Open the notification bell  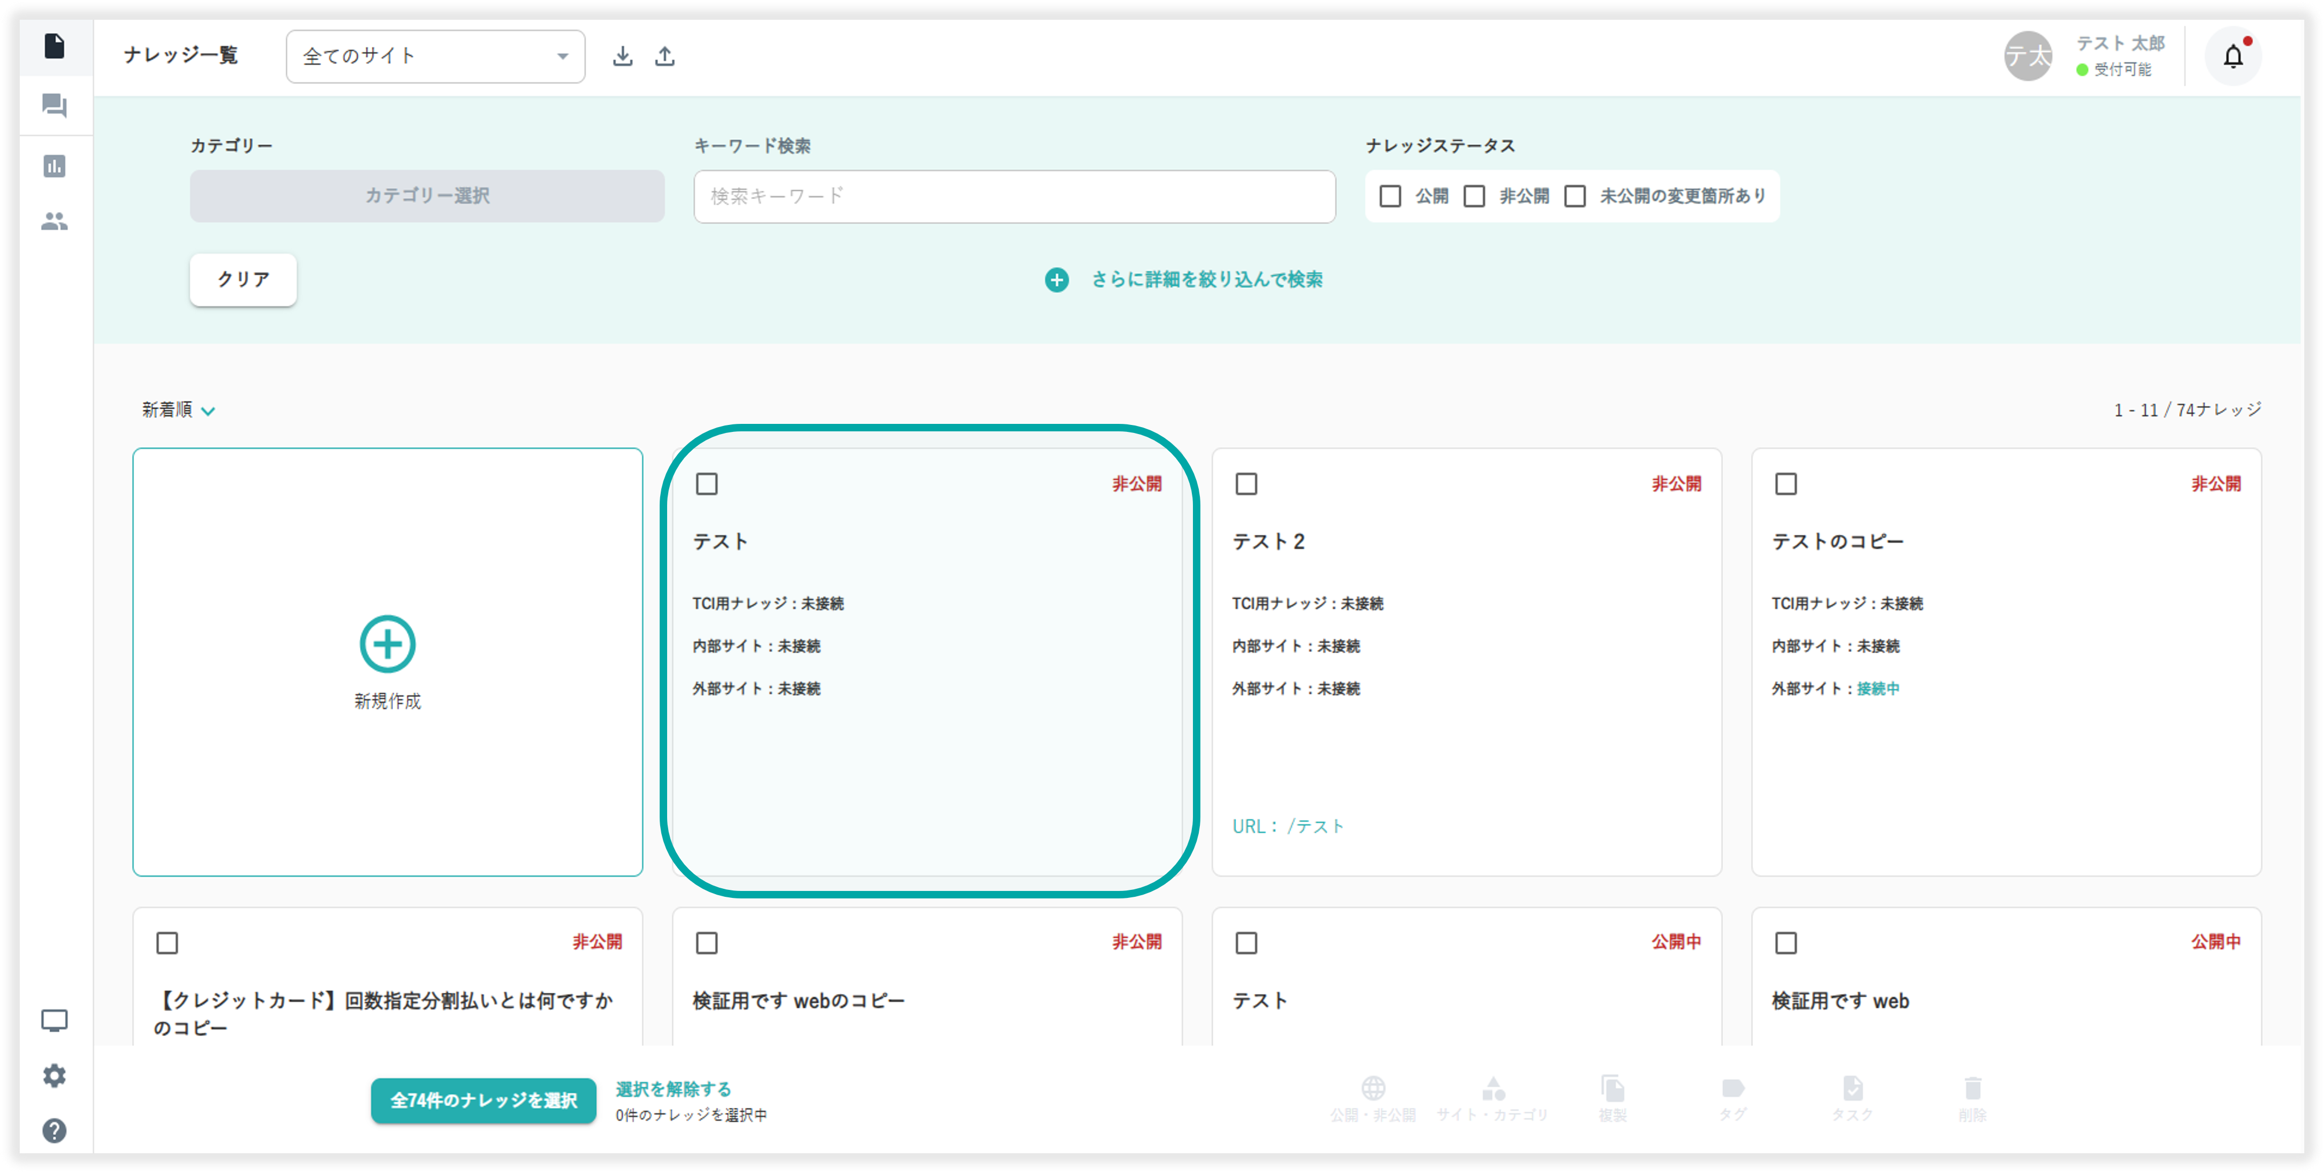click(x=2233, y=57)
